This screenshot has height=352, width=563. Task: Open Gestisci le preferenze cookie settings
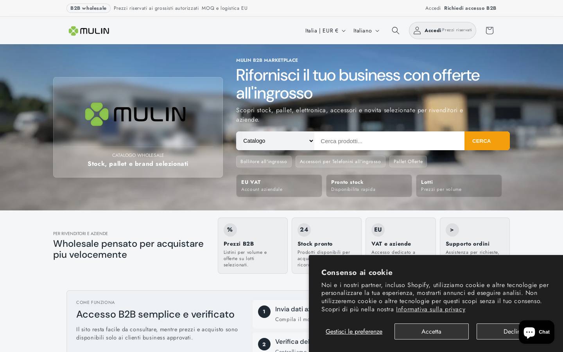(x=354, y=332)
